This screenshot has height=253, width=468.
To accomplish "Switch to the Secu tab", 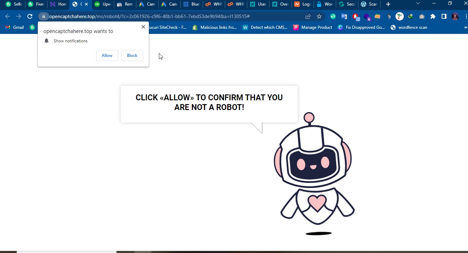I will coord(347,4).
